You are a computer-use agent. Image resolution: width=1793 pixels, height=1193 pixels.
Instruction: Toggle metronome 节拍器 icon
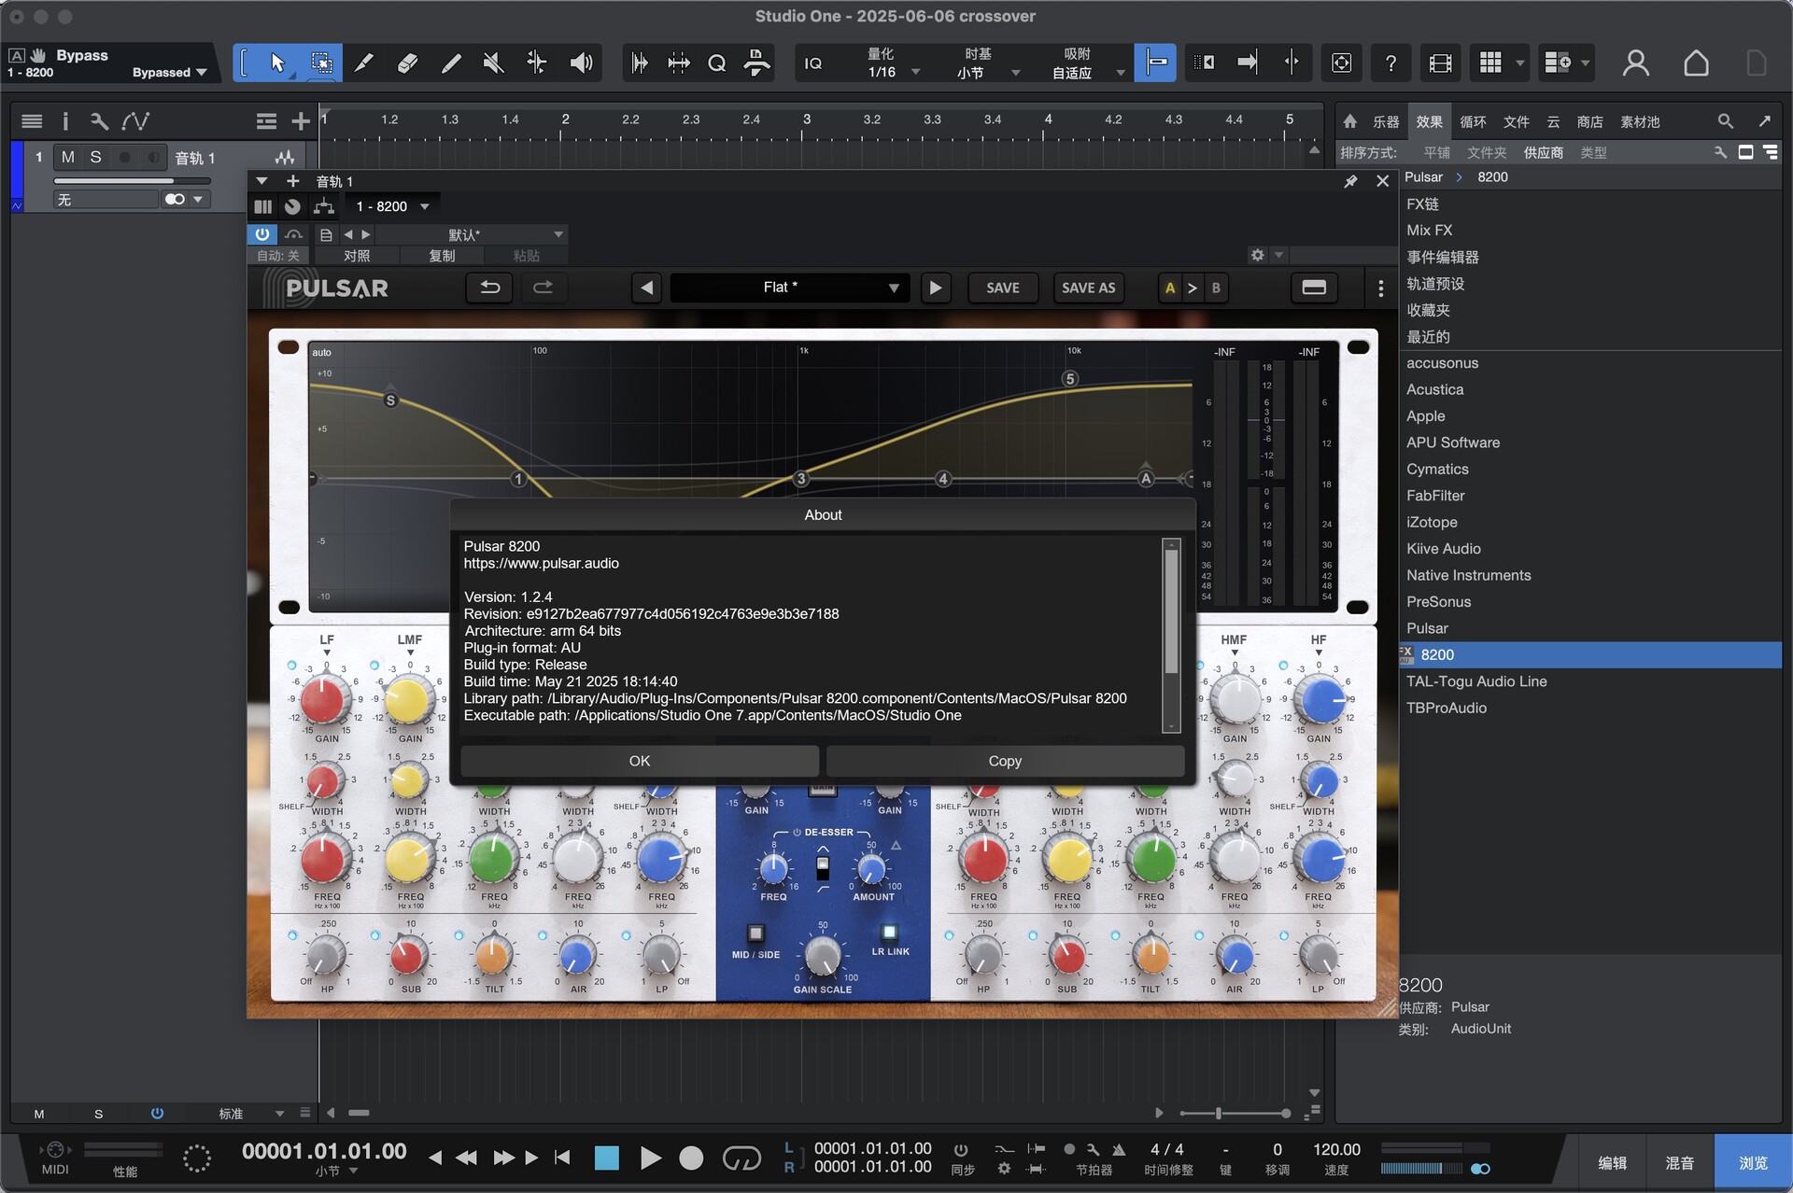point(1119,1150)
